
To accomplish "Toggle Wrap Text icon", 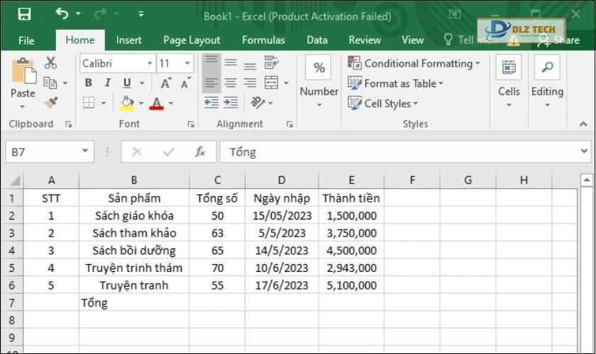I will pos(271,62).
